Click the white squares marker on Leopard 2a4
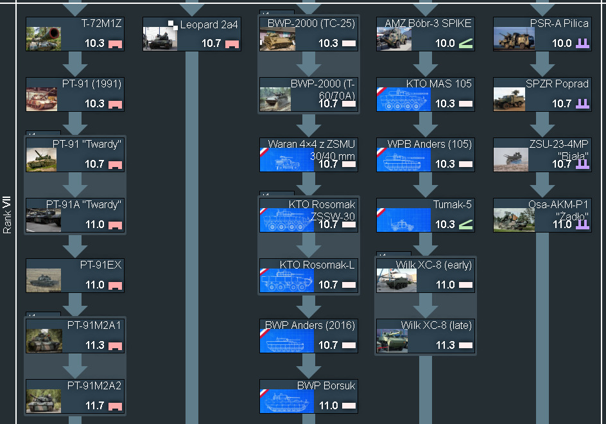Viewport: 606px width, 424px height. point(173,25)
